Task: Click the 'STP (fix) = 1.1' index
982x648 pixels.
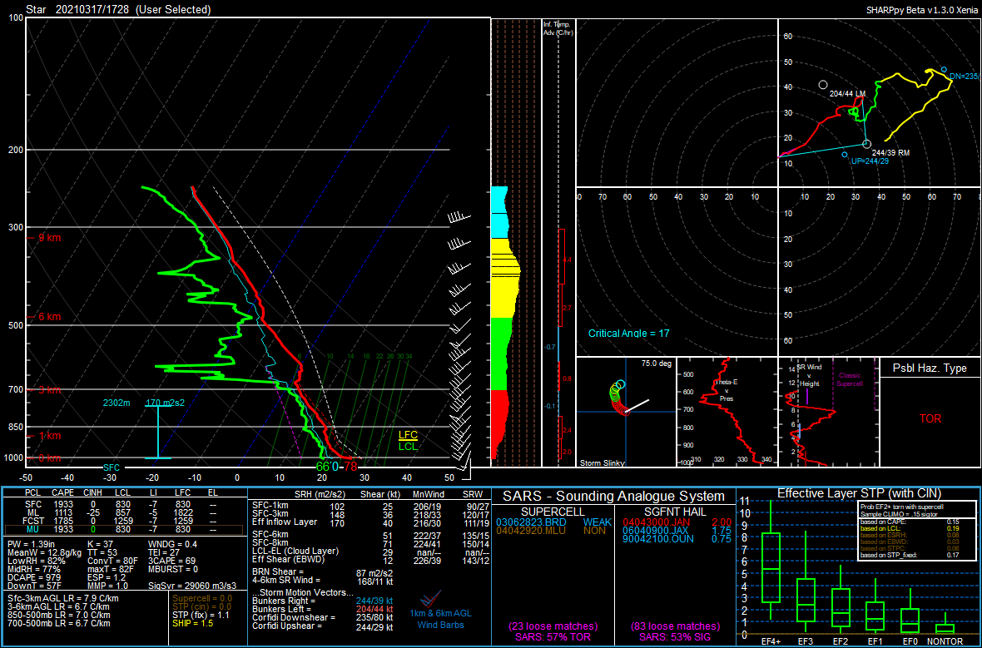Action: tap(201, 615)
